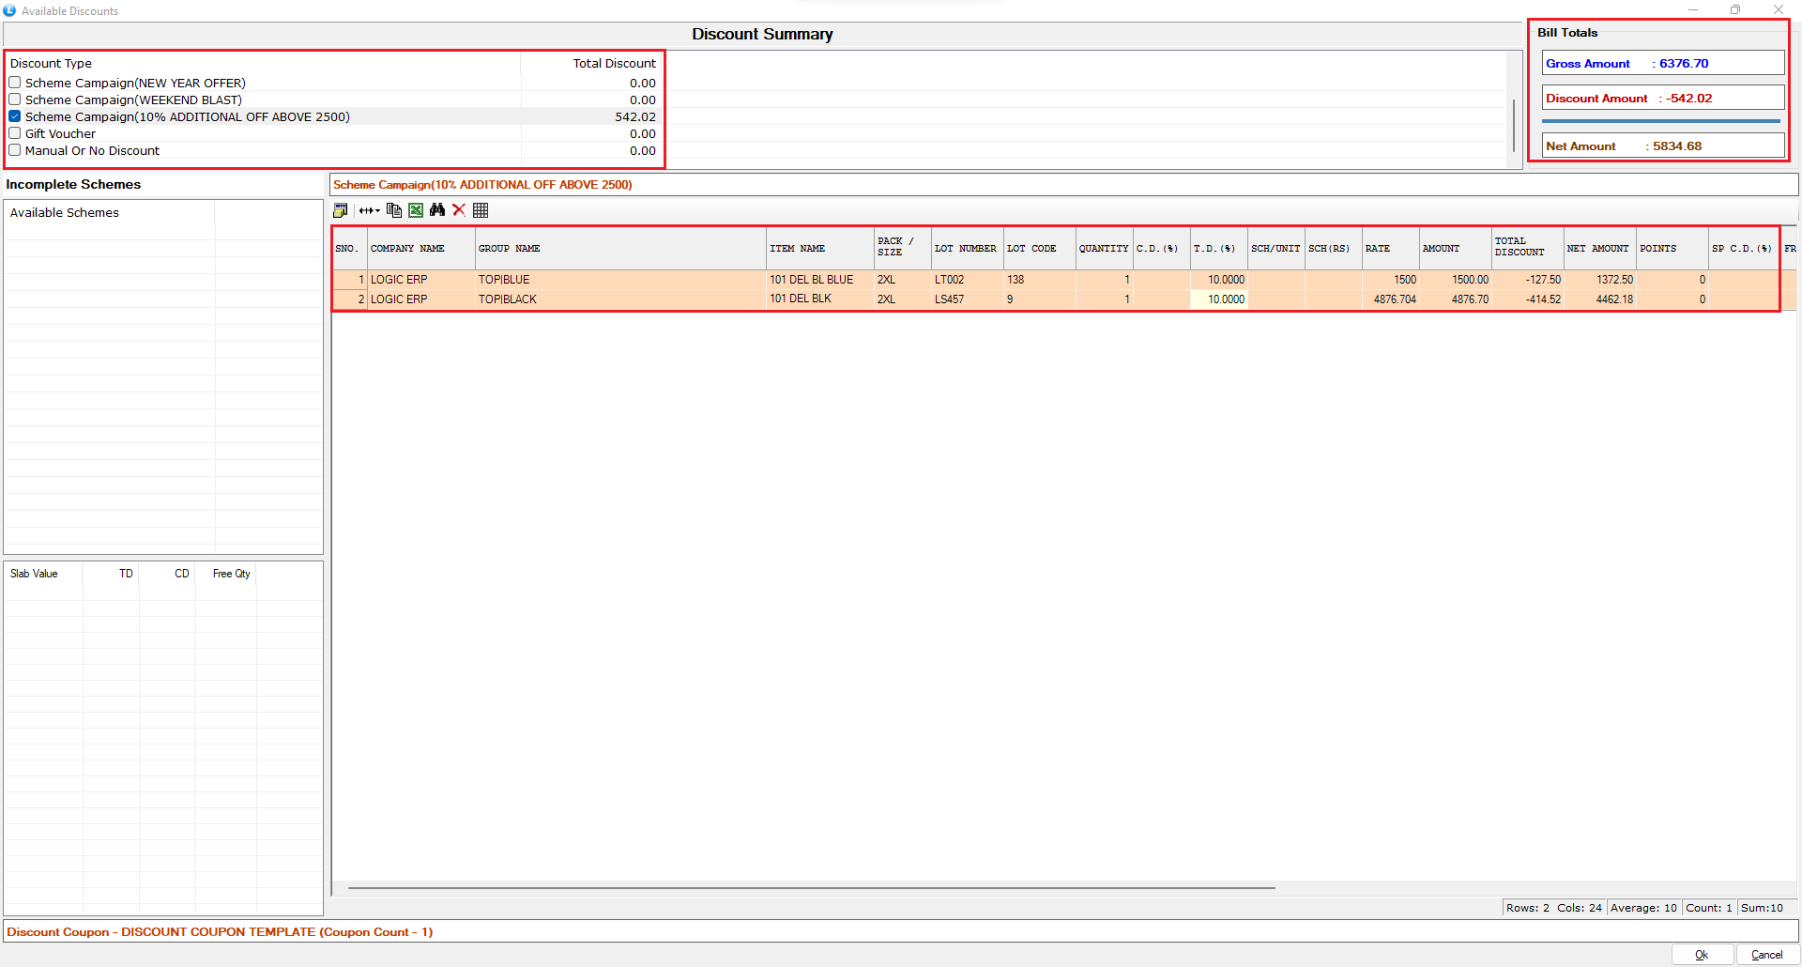Open the column width fit dropdown
The image size is (1802, 967).
point(369,210)
